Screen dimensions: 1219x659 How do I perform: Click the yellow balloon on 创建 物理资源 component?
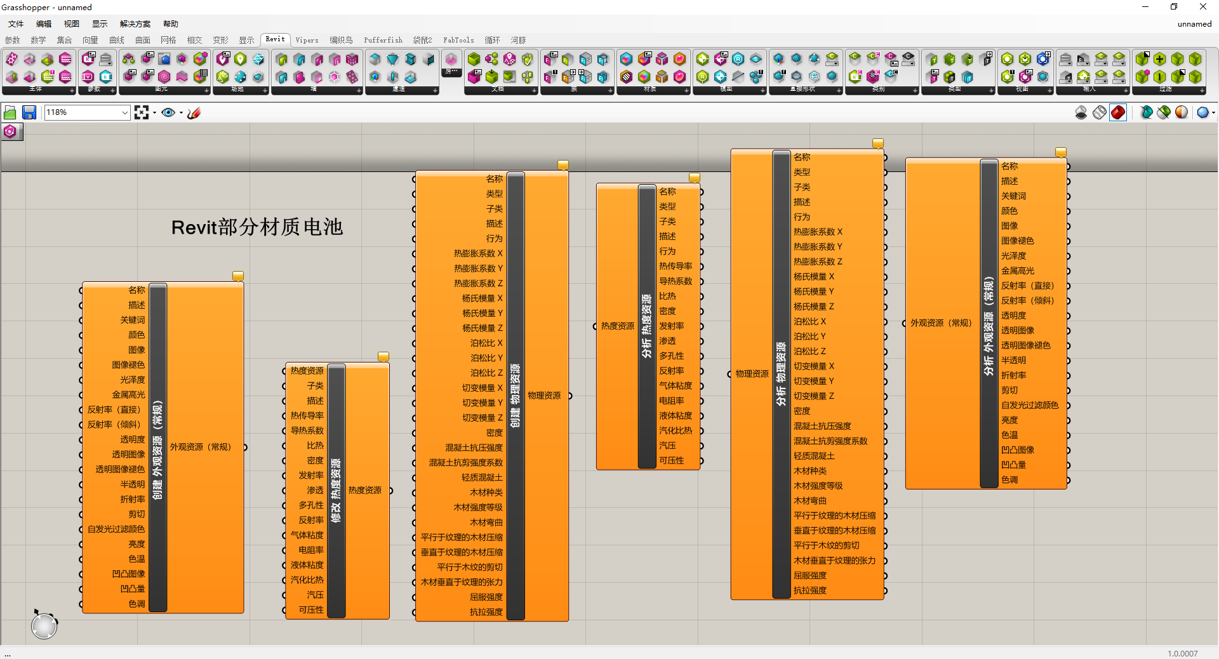[563, 165]
